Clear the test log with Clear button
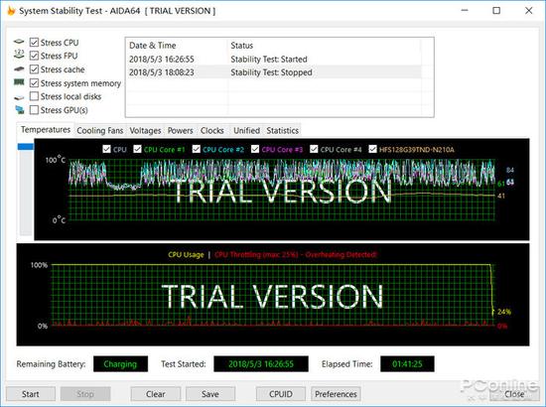 [x=156, y=394]
